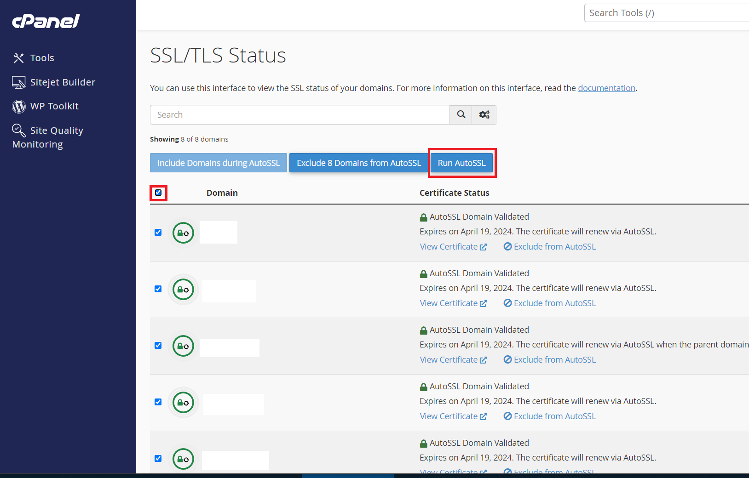Click the WordPress logo icon

pos(19,106)
